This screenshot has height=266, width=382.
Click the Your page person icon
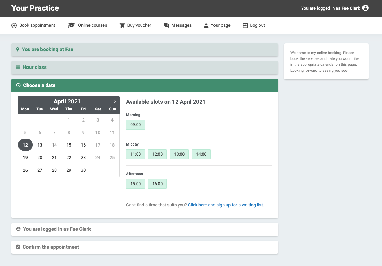(x=206, y=25)
